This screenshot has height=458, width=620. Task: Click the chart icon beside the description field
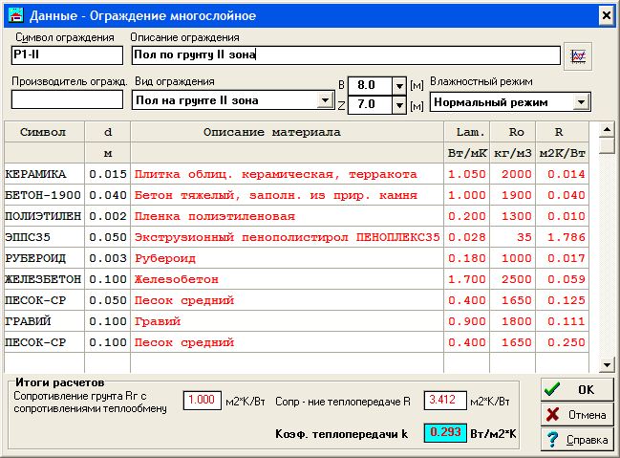(578, 56)
